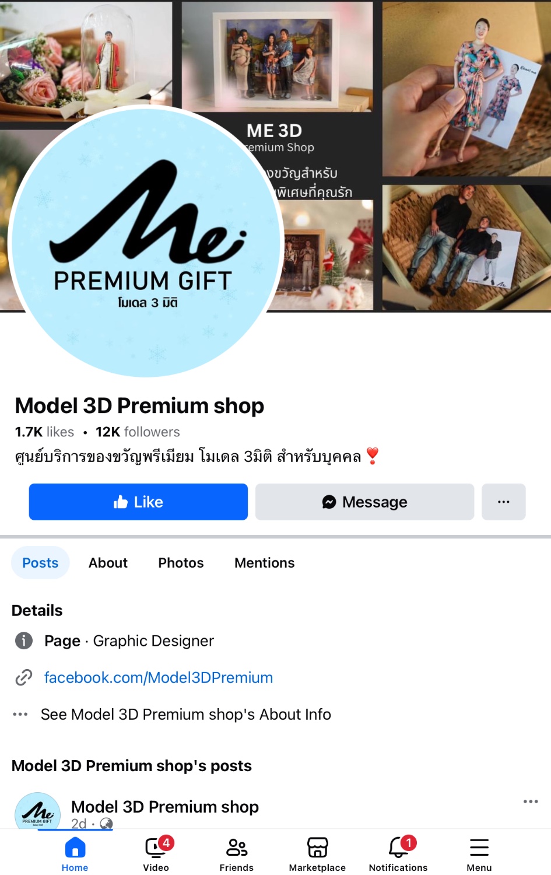This screenshot has width=551, height=875.
Task: Open the Marketplace storefront icon
Action: click(318, 847)
